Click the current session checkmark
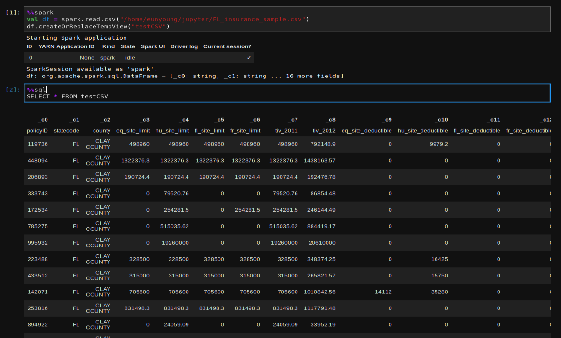 (x=249, y=58)
